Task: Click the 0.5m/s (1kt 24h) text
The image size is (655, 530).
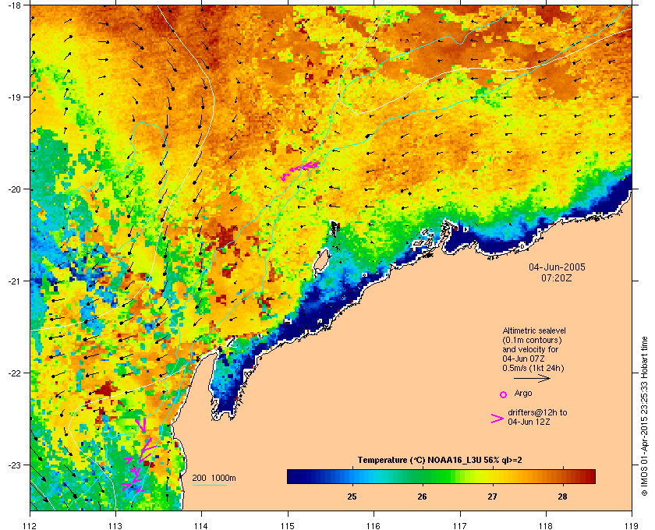Action: click(533, 369)
